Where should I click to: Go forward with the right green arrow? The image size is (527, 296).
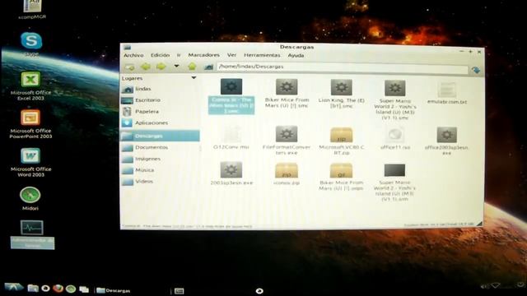tap(161, 67)
